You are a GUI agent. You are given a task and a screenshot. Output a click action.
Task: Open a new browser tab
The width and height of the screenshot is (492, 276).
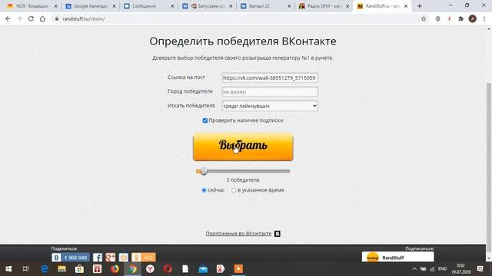[420, 6]
